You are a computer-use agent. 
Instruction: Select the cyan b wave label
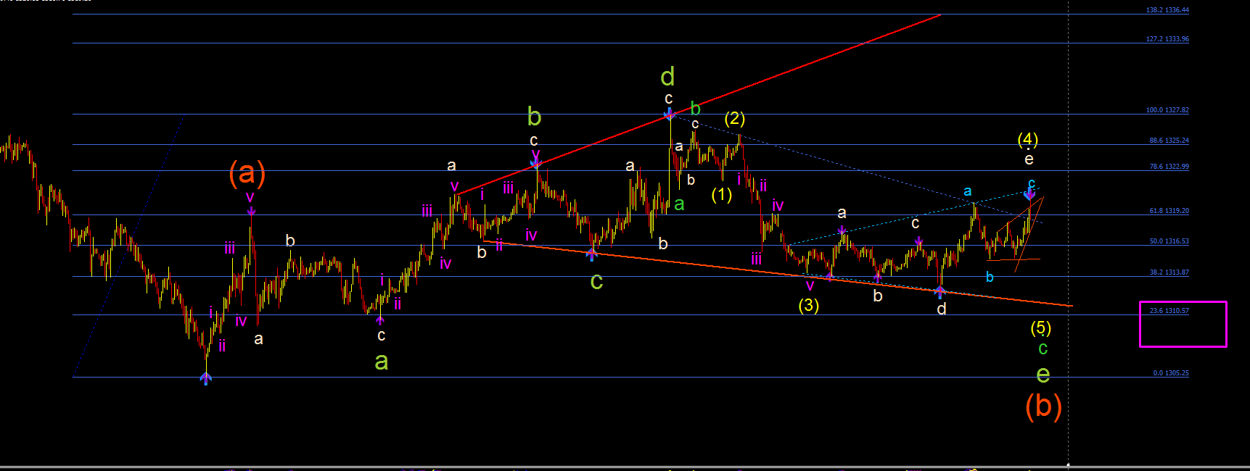tap(990, 277)
